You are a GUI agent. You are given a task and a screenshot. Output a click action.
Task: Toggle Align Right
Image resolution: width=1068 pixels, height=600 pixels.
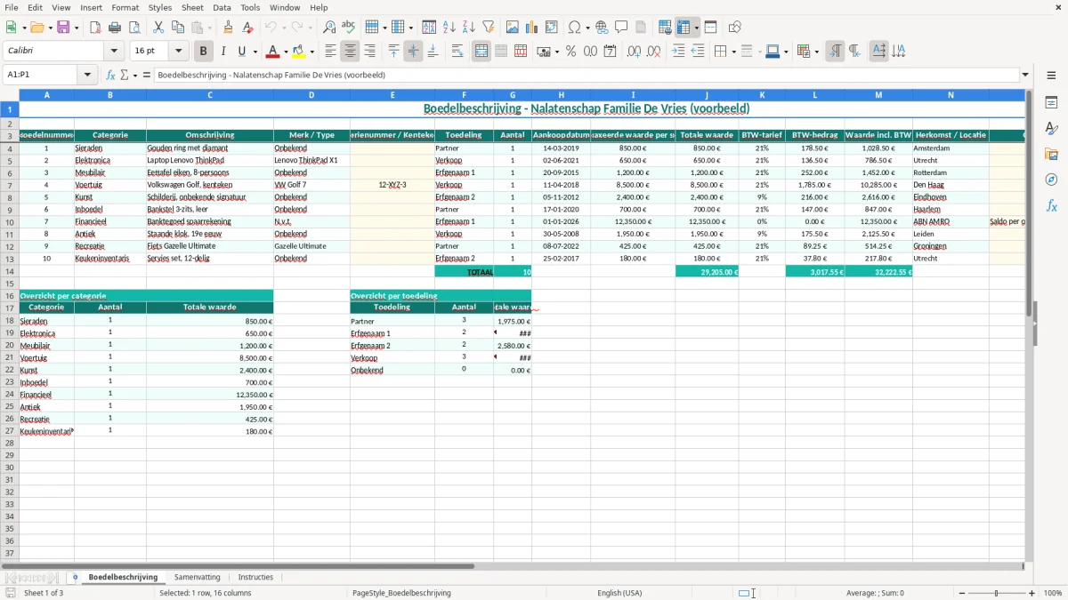[x=370, y=52]
